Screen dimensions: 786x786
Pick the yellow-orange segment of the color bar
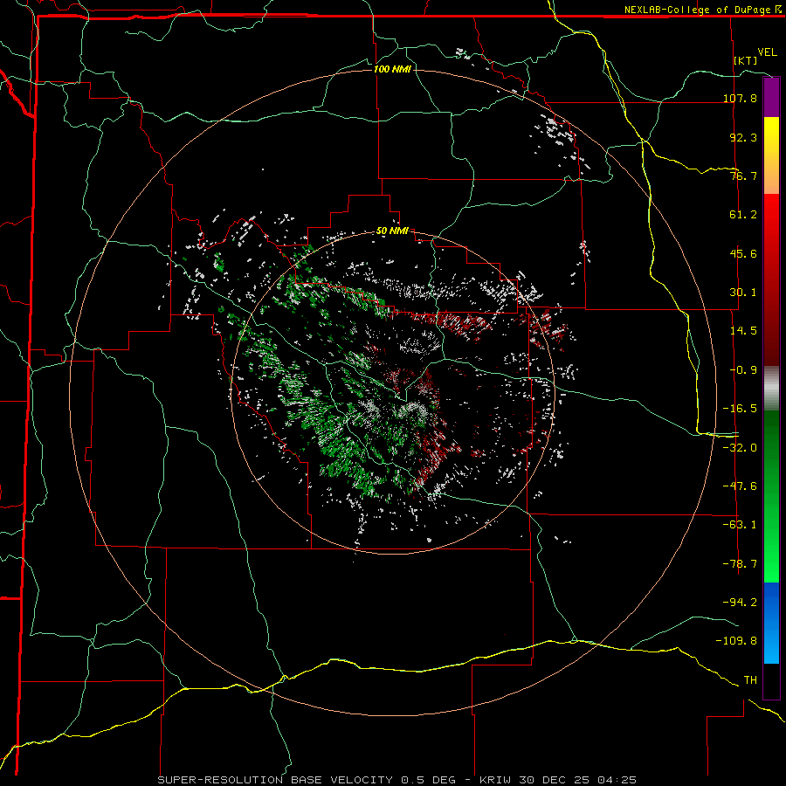tap(771, 155)
